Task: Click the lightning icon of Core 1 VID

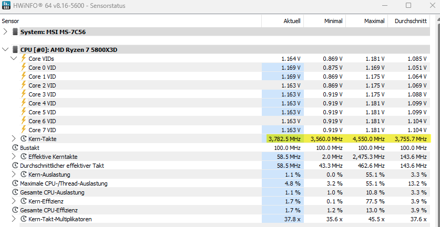Action: pos(24,76)
